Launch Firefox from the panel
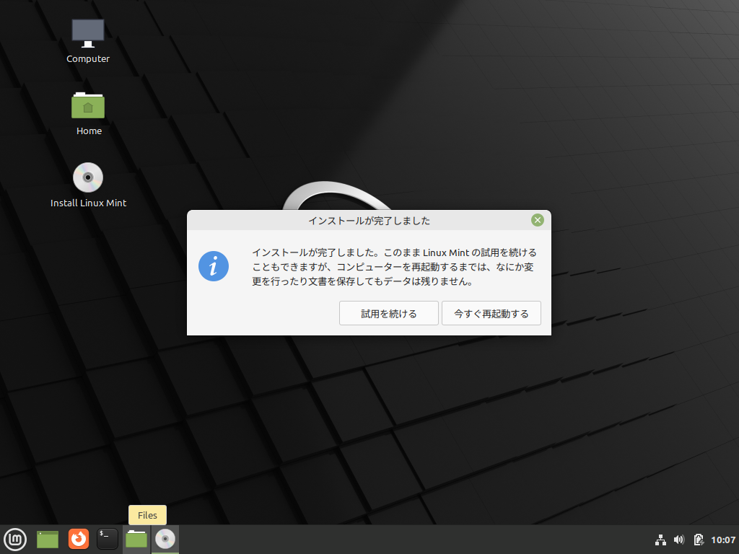This screenshot has width=739, height=554. tap(78, 540)
